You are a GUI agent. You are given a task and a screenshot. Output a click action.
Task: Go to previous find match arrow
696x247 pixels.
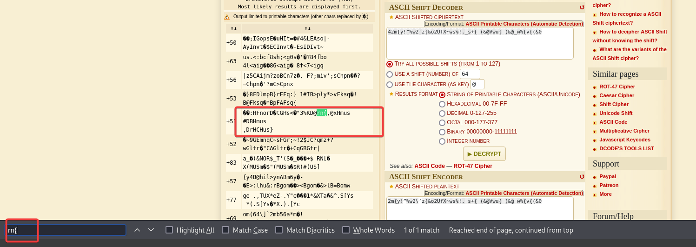point(137,230)
